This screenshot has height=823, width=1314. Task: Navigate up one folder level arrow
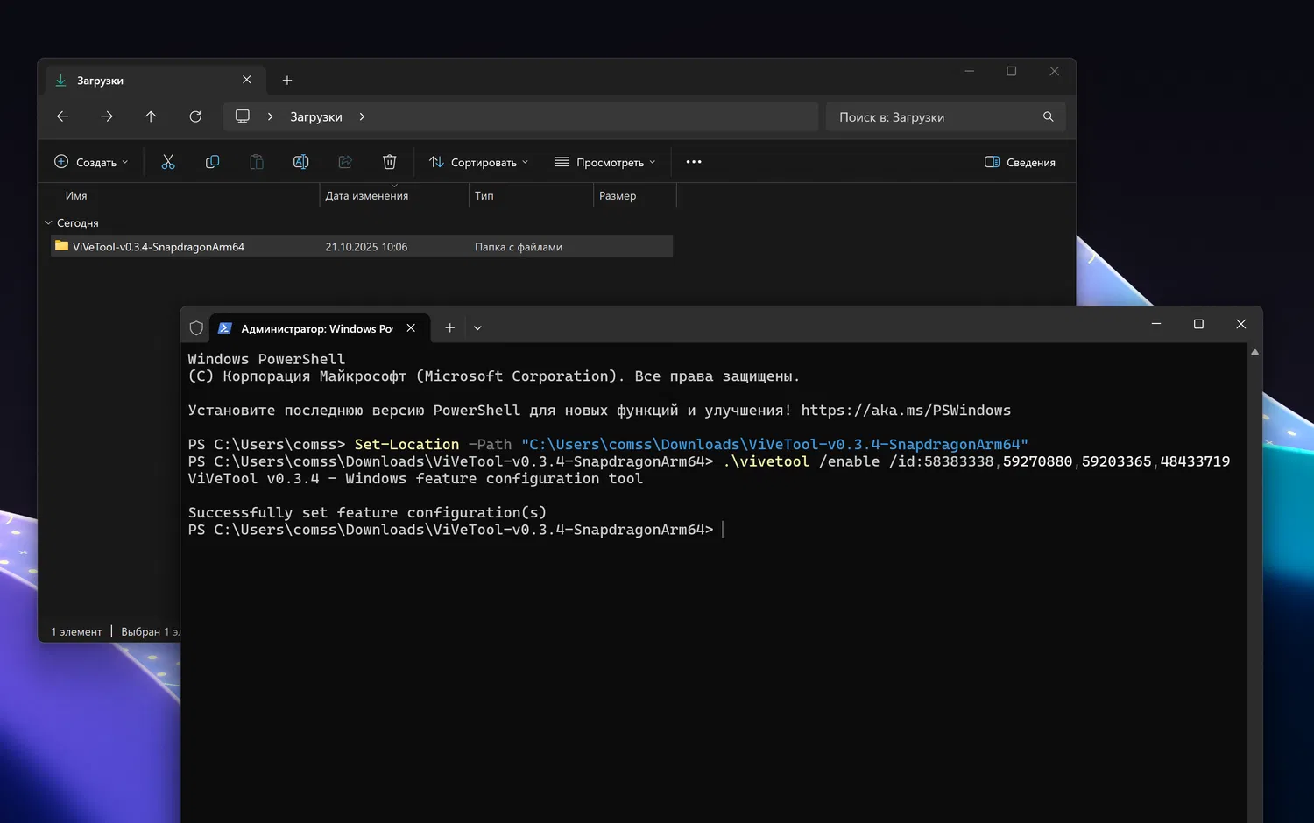[x=151, y=116]
